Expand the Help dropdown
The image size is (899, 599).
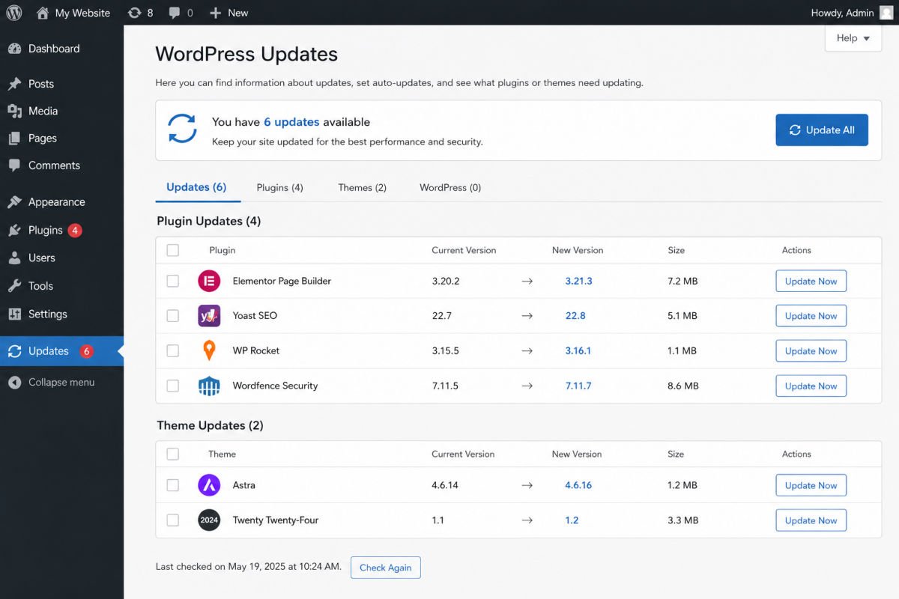coord(853,38)
